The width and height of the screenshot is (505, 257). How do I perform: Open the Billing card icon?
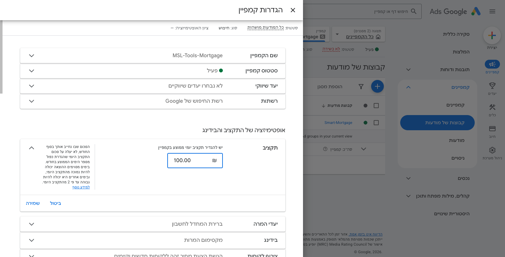[492, 129]
